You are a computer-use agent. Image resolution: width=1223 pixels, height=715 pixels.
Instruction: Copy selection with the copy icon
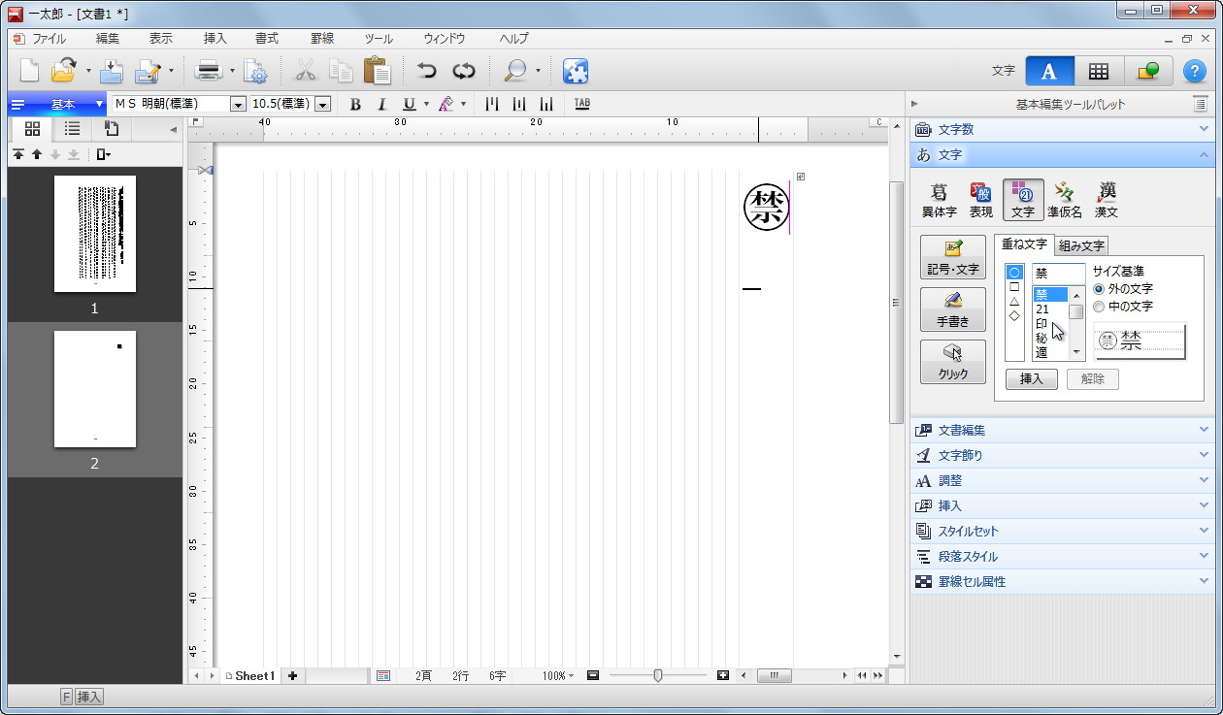tap(341, 71)
